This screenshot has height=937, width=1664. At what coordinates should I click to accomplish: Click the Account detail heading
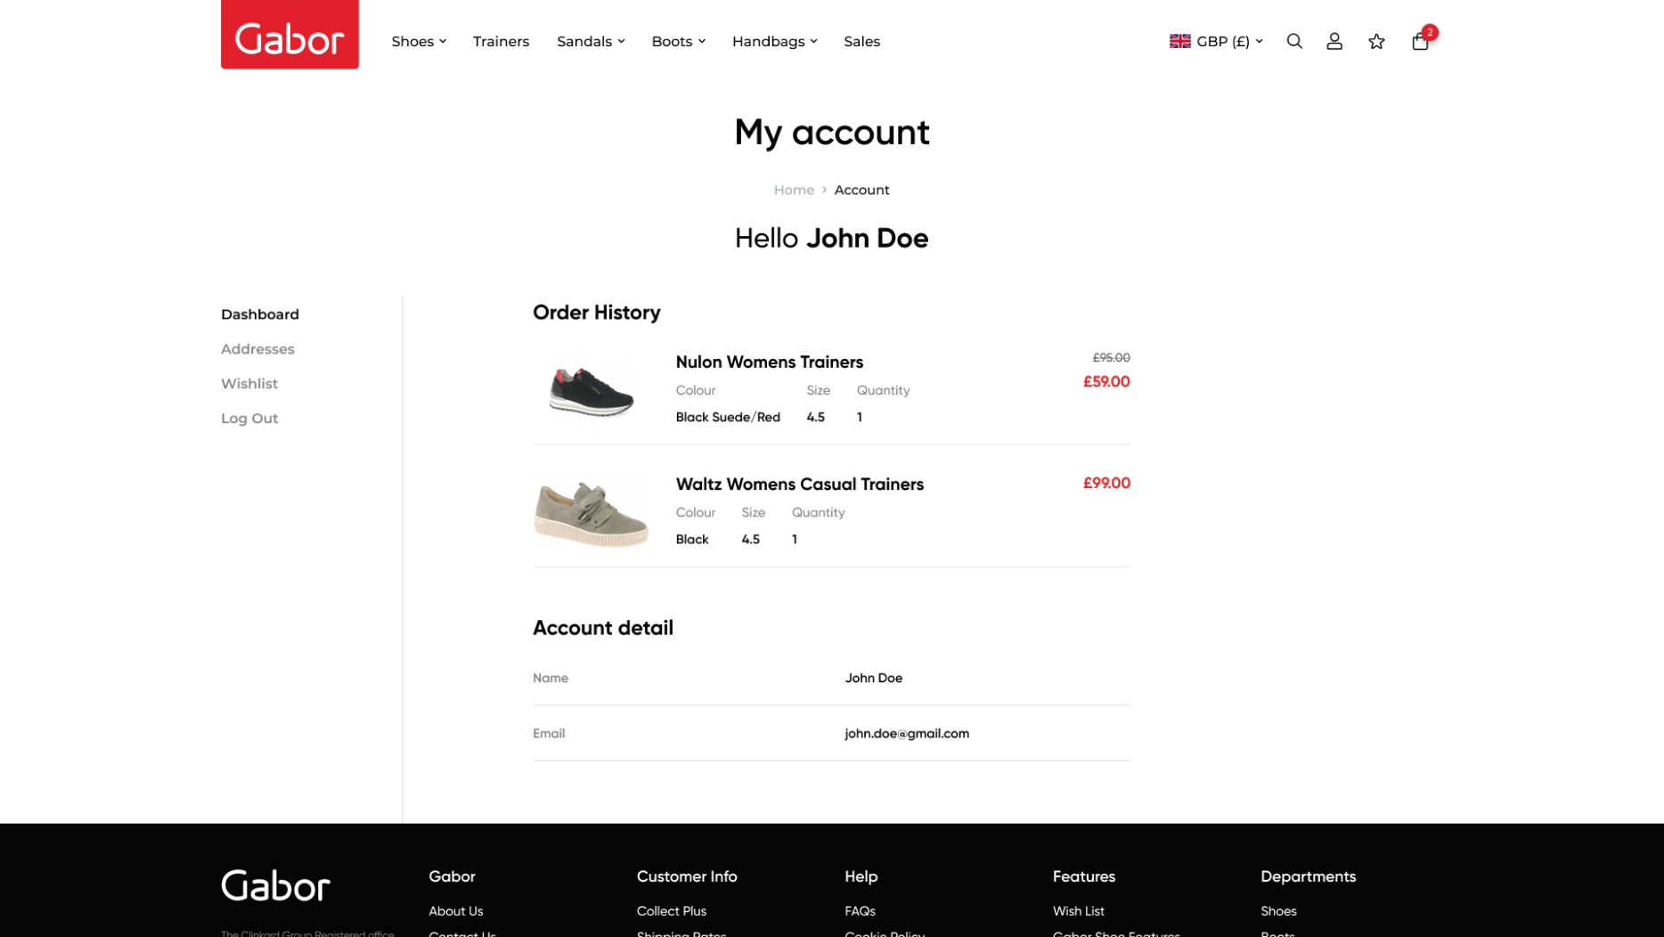[x=602, y=628]
